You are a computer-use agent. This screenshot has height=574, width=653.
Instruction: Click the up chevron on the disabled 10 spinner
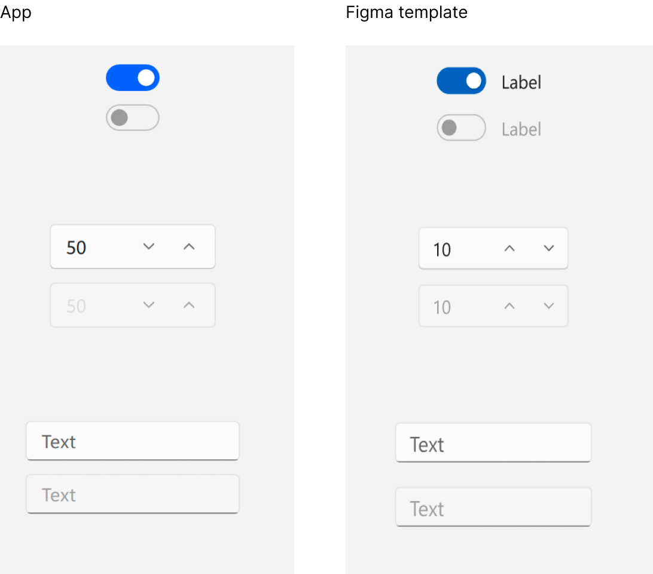pos(509,306)
